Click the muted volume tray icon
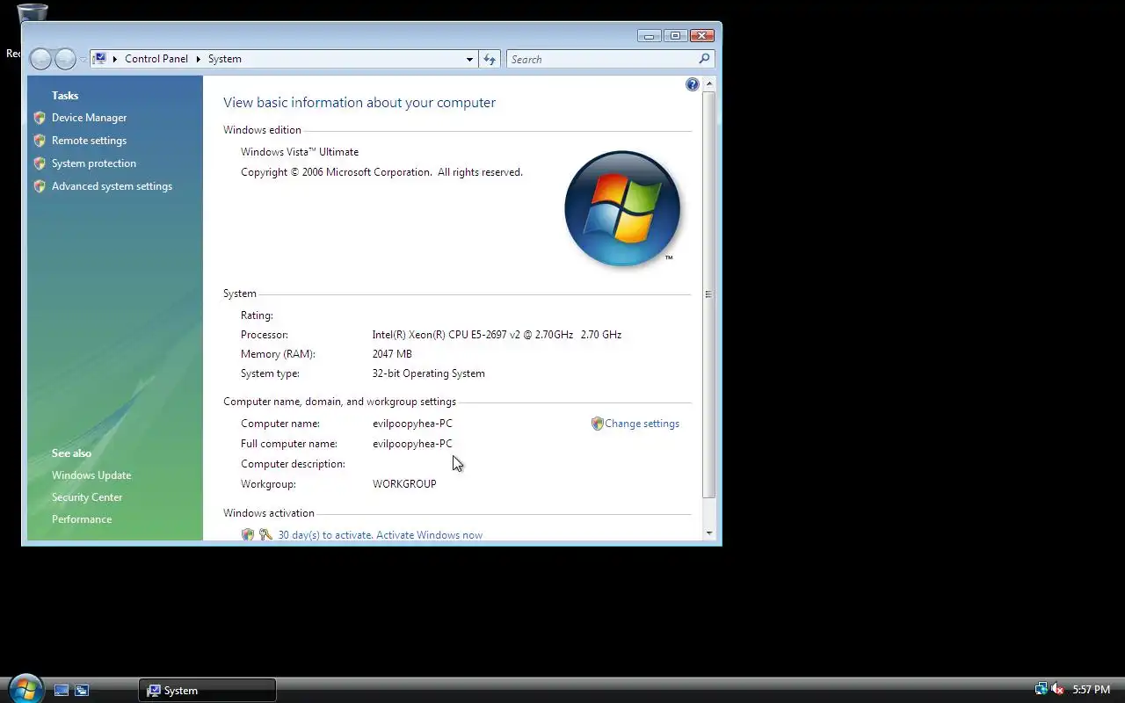Image resolution: width=1125 pixels, height=703 pixels. click(1057, 690)
